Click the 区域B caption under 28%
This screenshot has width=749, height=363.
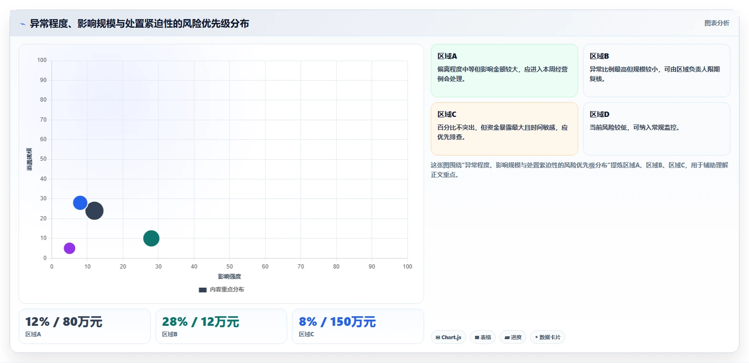pos(170,334)
